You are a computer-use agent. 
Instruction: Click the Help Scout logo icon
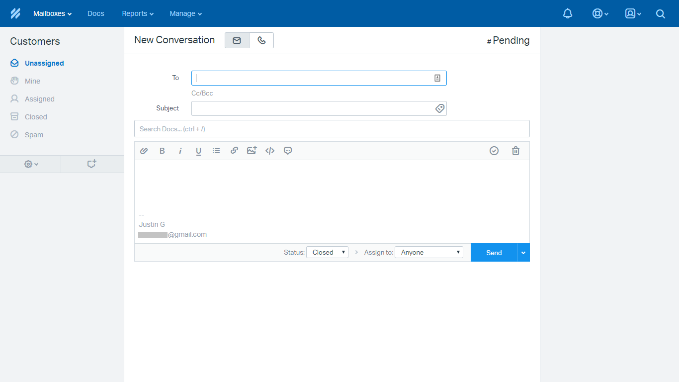tap(15, 13)
